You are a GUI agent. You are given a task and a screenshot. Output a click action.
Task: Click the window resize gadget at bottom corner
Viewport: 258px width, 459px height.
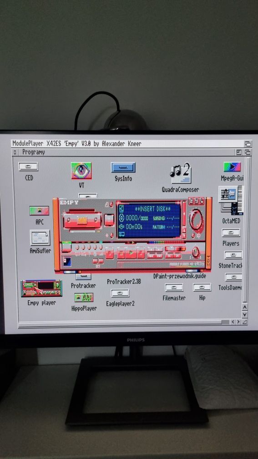tap(244, 322)
